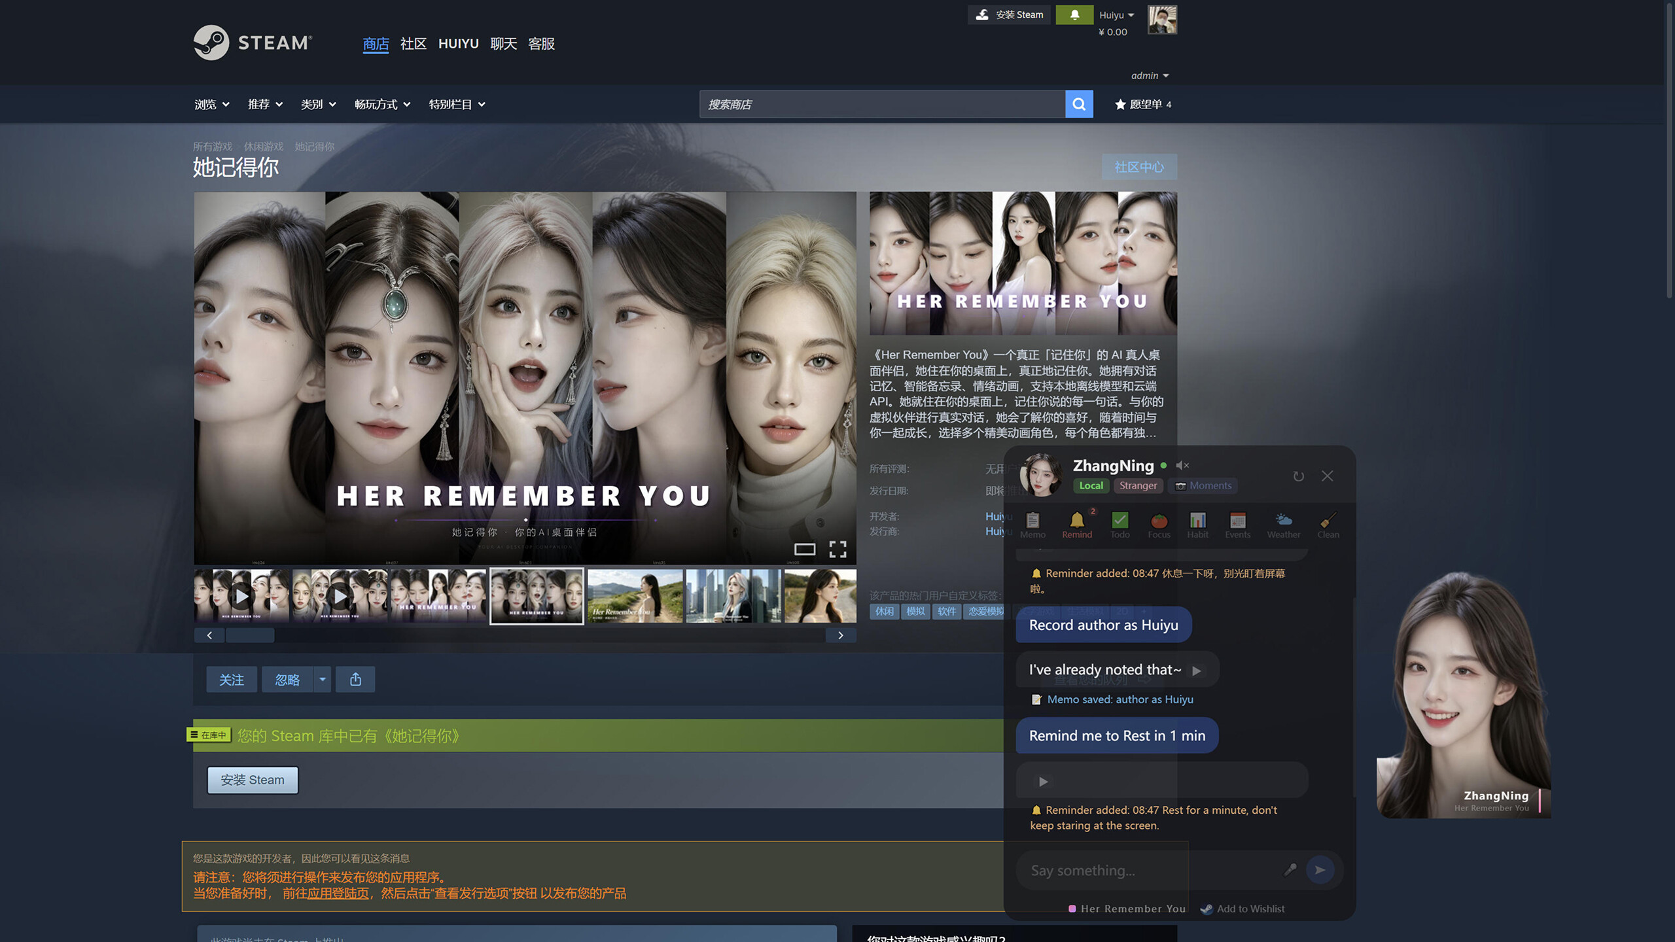Viewport: 1675px width, 942px height.
Task: Click the user profile avatar at top
Action: pos(1162,20)
